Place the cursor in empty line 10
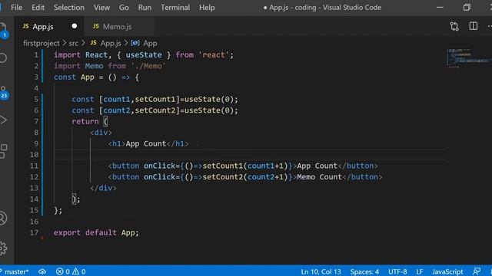Viewport: 492px width, 276px height. 249,155
